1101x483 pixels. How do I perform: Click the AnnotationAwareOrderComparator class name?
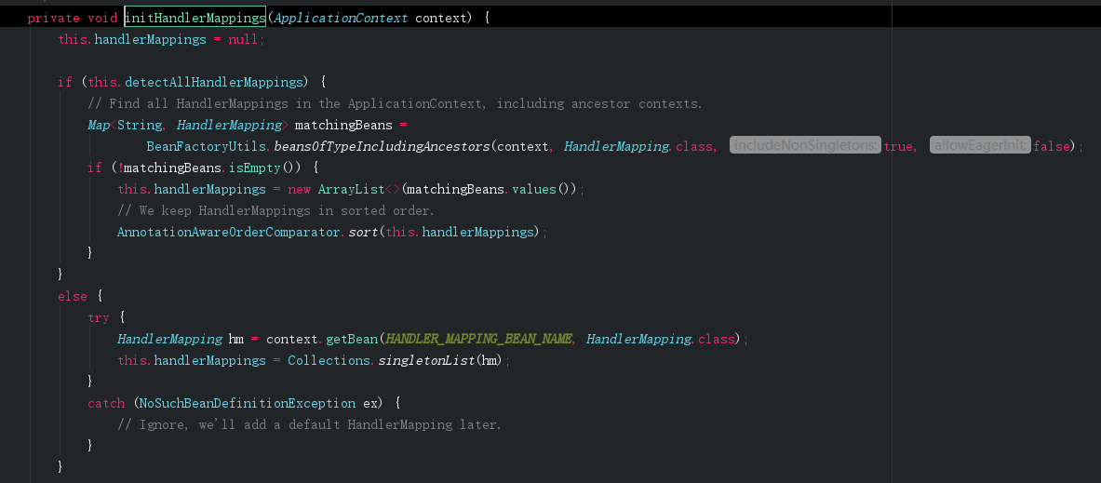(228, 232)
